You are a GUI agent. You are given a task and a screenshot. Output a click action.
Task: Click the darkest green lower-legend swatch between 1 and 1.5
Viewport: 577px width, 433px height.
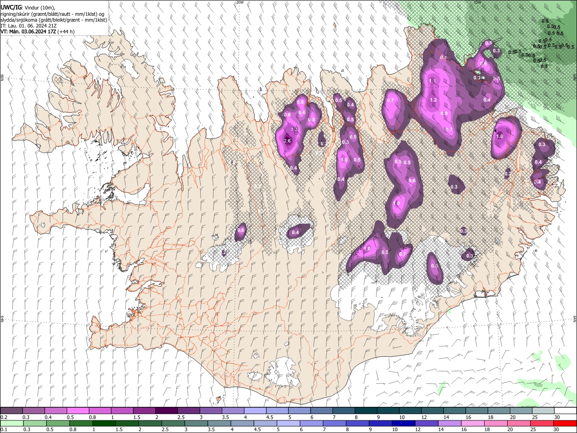click(x=100, y=423)
